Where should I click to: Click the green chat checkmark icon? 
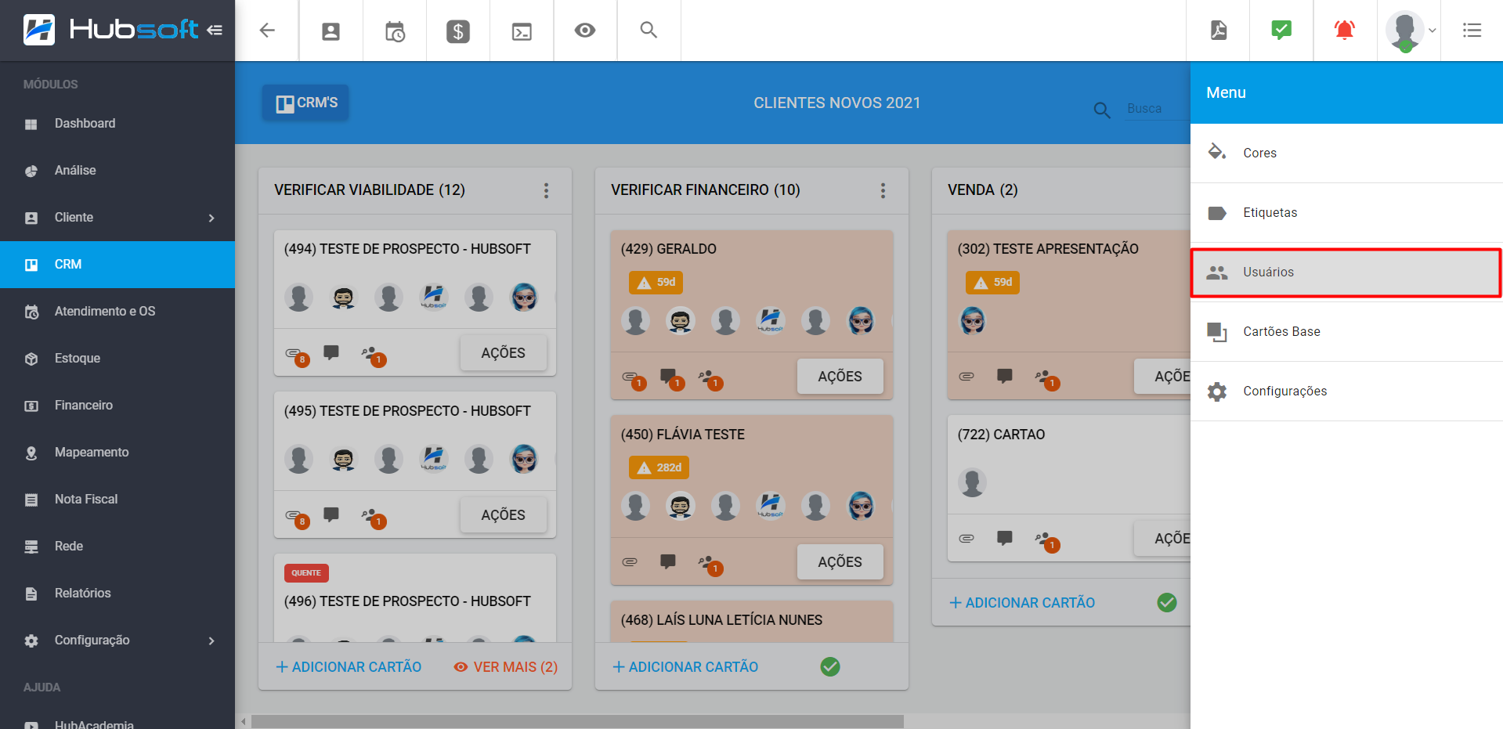[x=1281, y=31]
